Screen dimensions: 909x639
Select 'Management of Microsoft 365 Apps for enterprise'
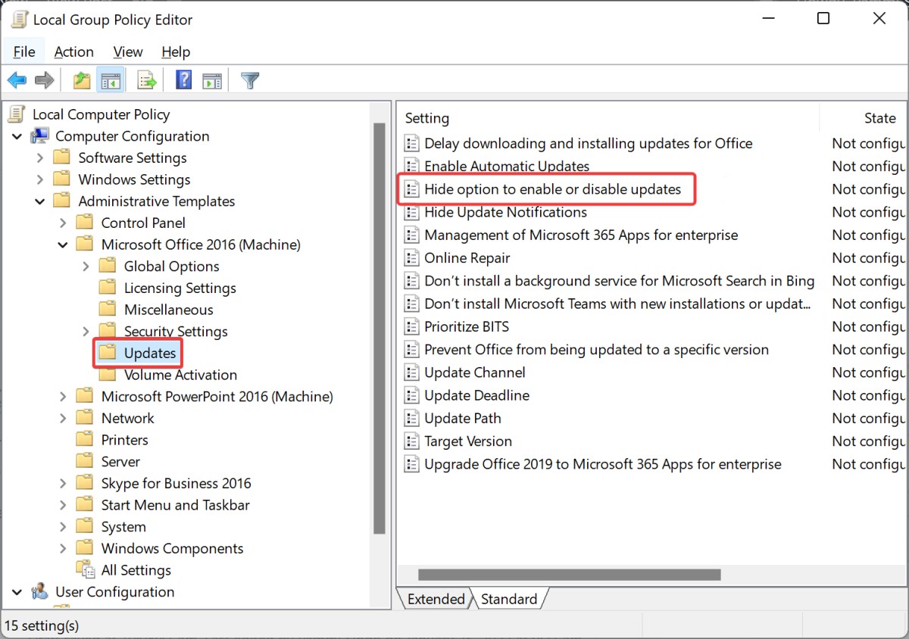(x=581, y=235)
